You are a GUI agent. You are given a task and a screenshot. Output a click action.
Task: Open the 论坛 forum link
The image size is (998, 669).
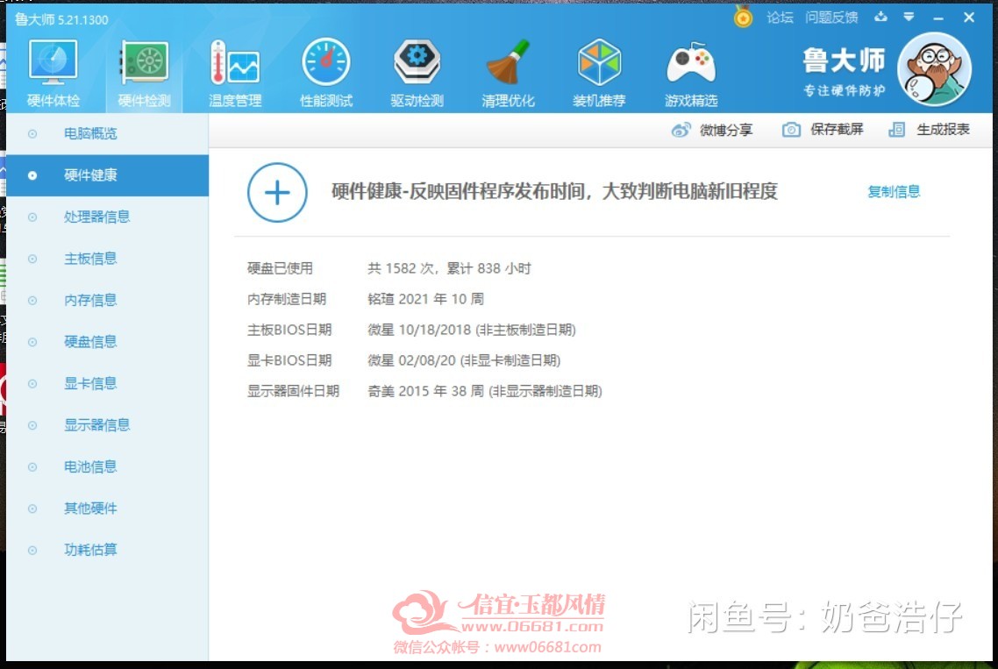coord(780,18)
